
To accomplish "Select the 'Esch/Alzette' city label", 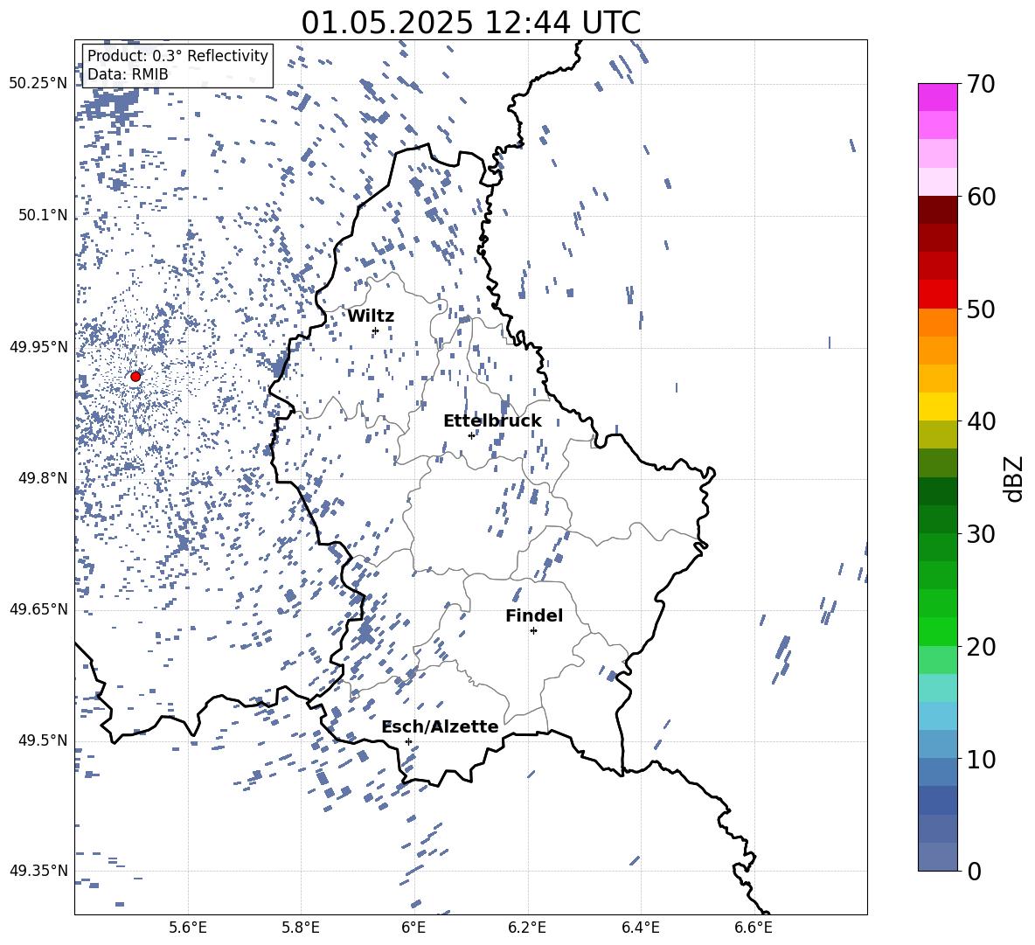I will pos(441,726).
